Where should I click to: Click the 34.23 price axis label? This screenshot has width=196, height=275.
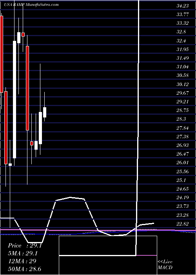tap(183, 6)
